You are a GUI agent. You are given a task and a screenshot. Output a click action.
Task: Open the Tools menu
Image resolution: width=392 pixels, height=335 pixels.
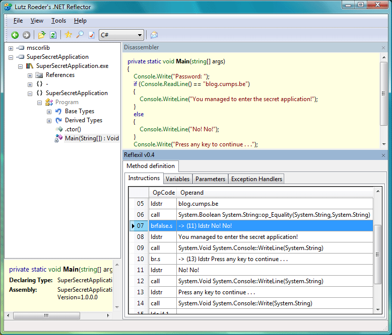[x=58, y=21]
